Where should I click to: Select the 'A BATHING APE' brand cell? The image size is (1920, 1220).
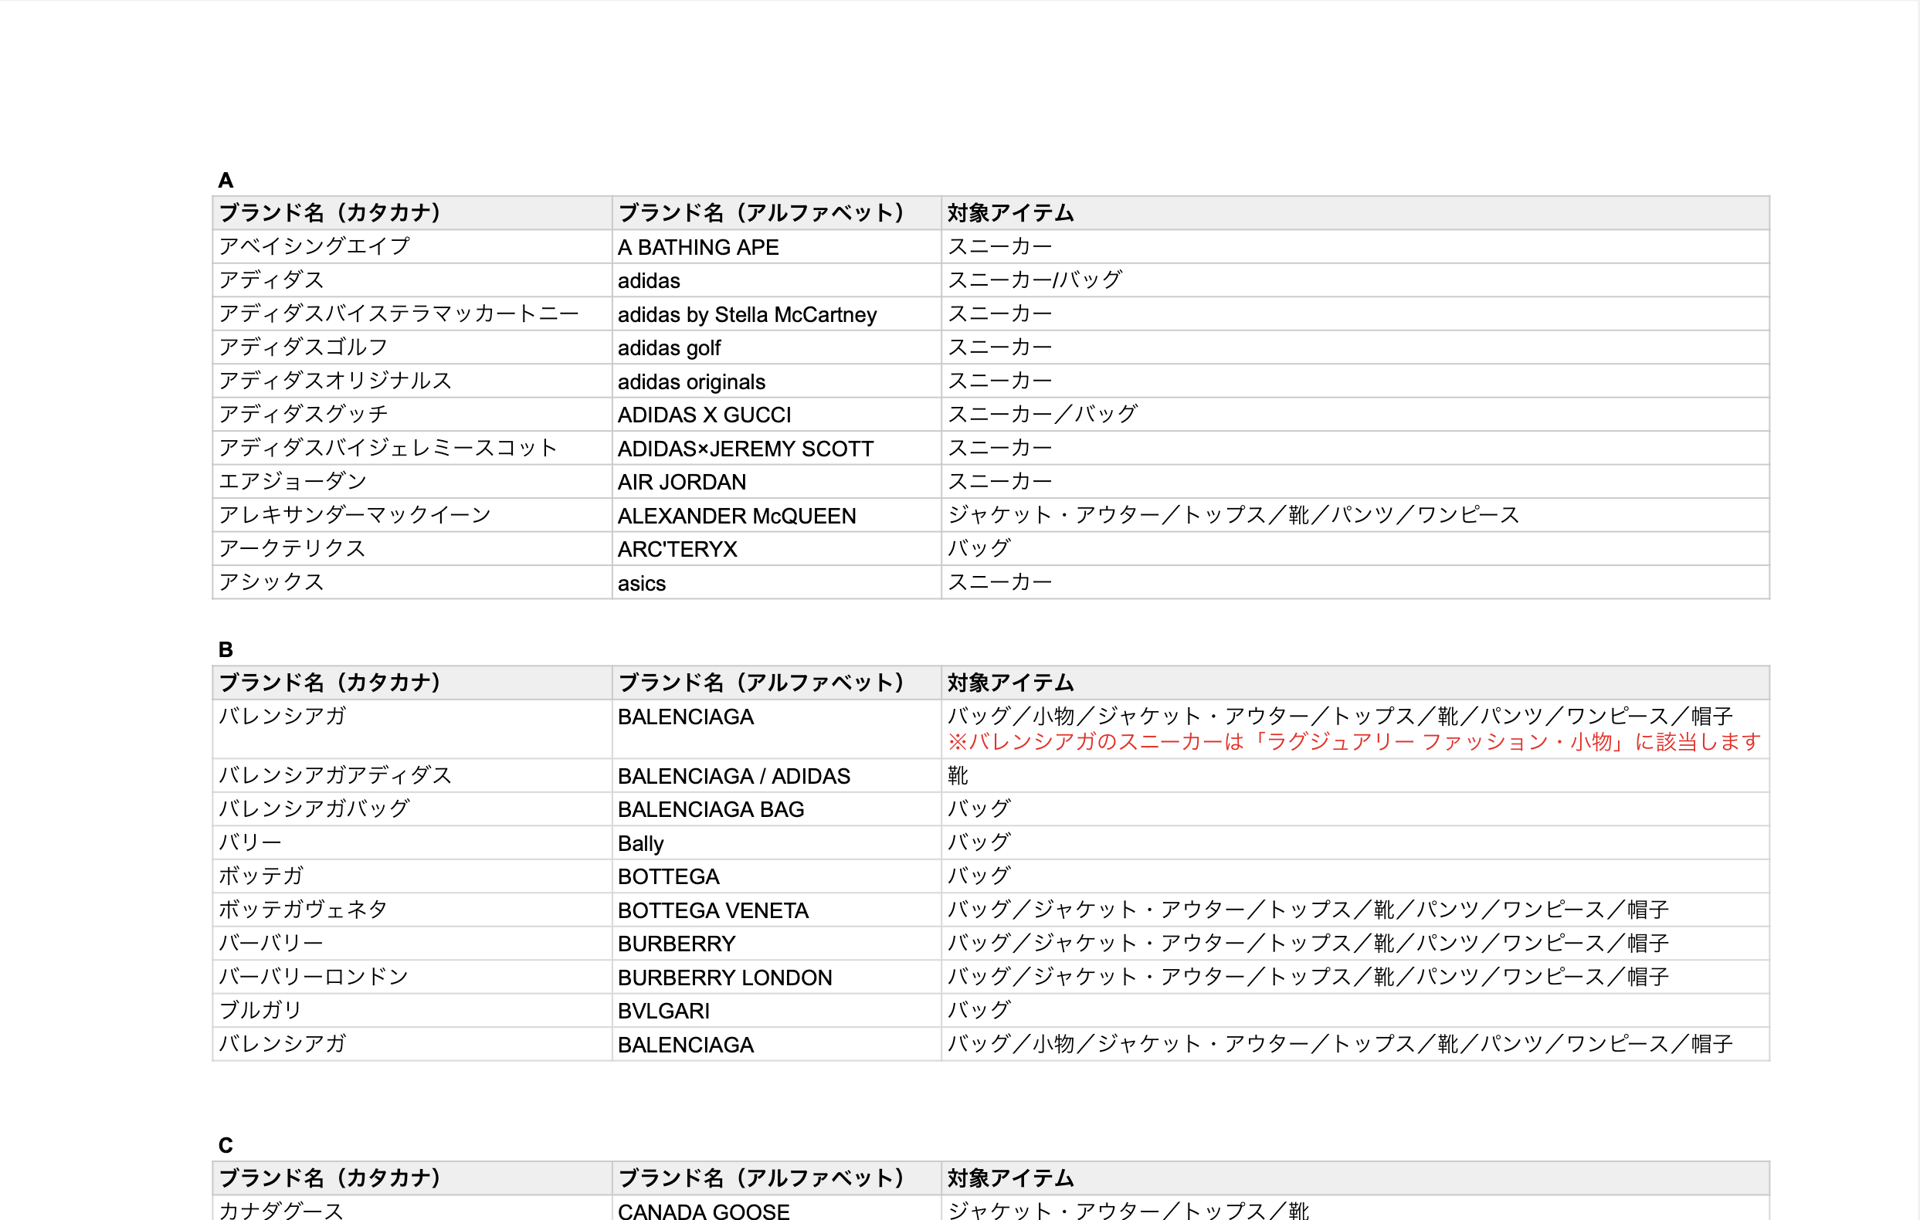[x=776, y=246]
